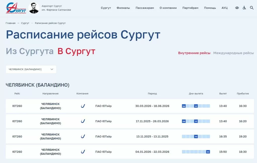Switch to the Международные рейсы tab
Screen dimensions: 257x163
coord(233,53)
